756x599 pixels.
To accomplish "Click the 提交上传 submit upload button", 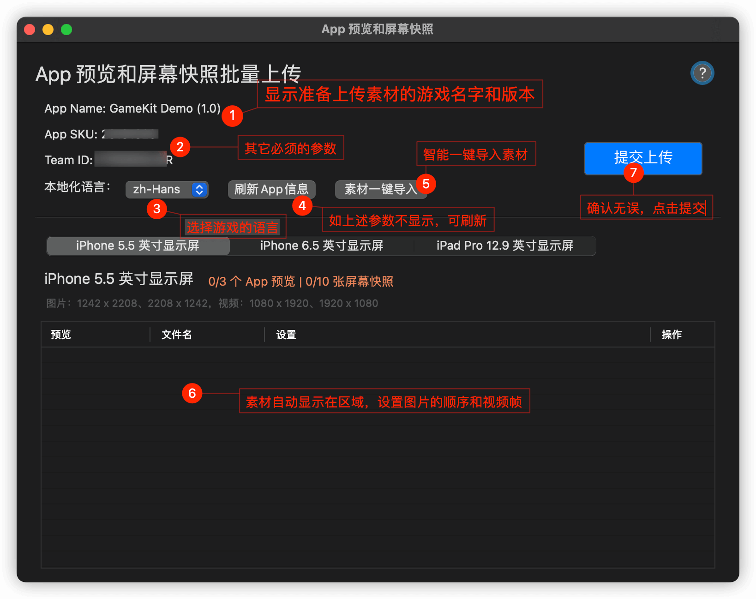I will coord(642,159).
